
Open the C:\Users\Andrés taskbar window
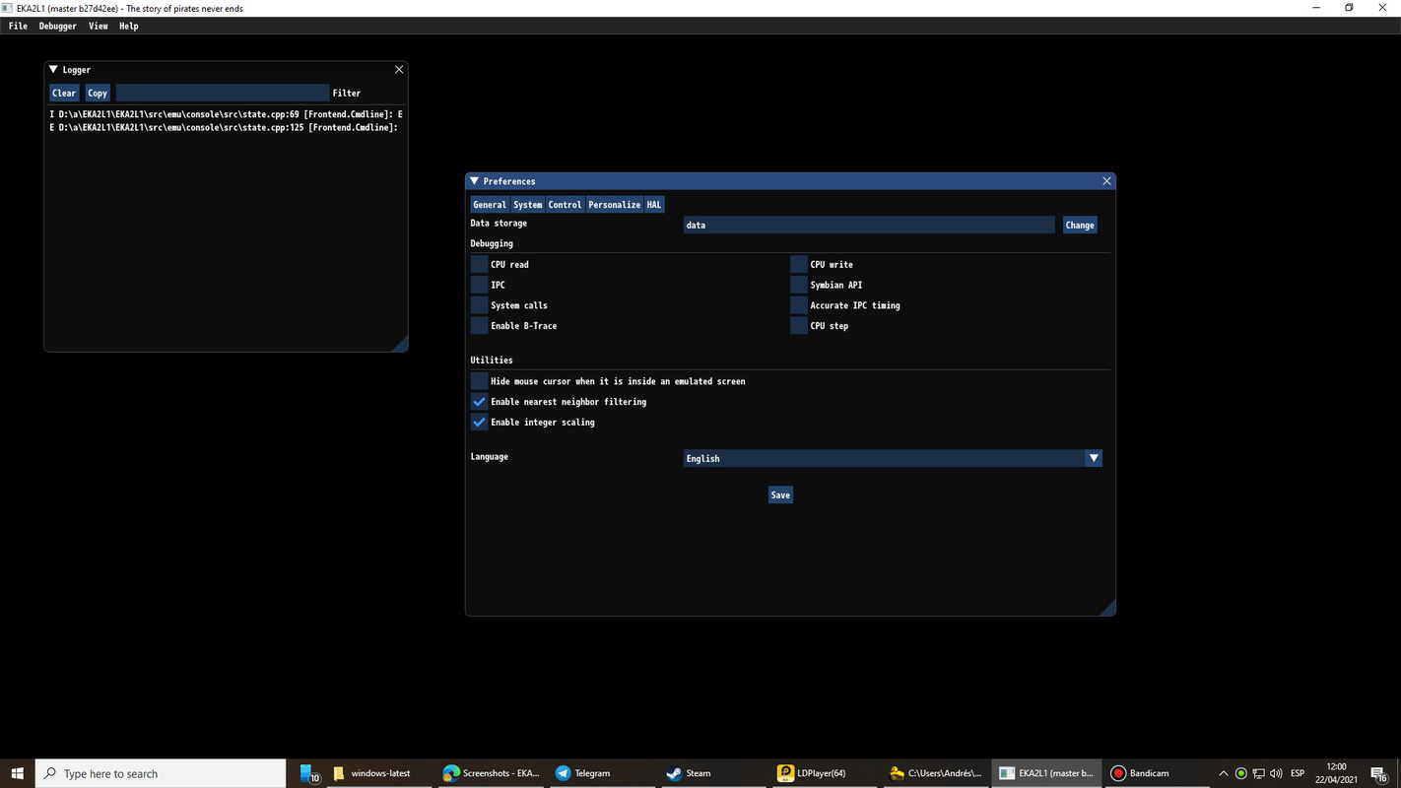point(933,773)
